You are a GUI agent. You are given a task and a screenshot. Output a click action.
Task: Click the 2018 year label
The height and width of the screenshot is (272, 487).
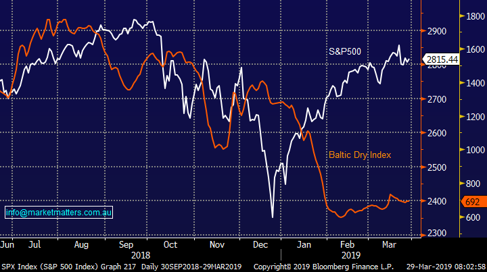[142, 256]
